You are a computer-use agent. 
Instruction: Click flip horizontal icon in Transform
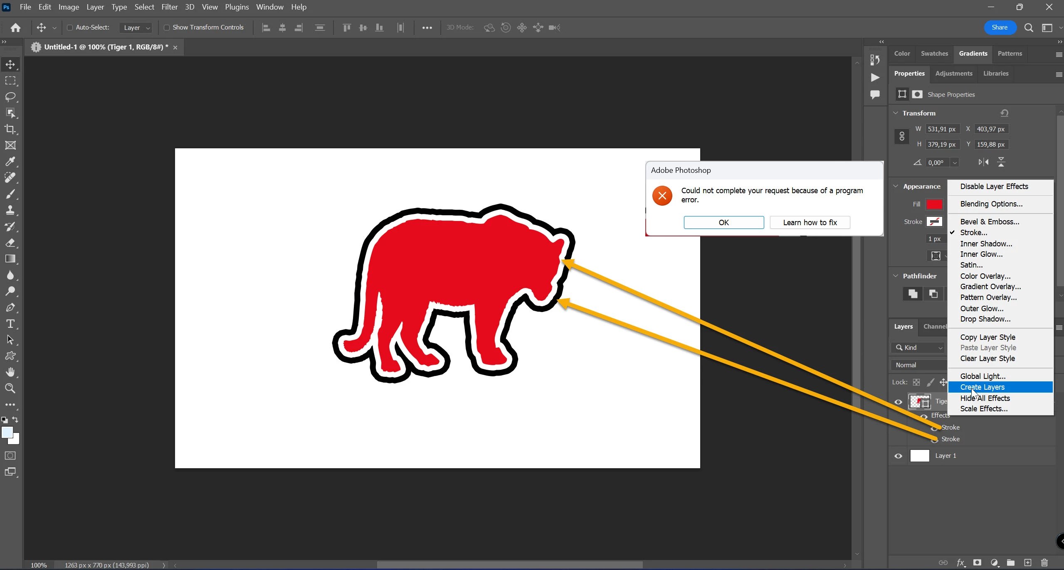(x=983, y=162)
